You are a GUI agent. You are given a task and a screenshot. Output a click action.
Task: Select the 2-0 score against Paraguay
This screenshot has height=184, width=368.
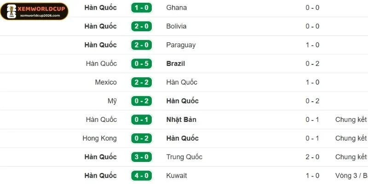pyautogui.click(x=142, y=45)
